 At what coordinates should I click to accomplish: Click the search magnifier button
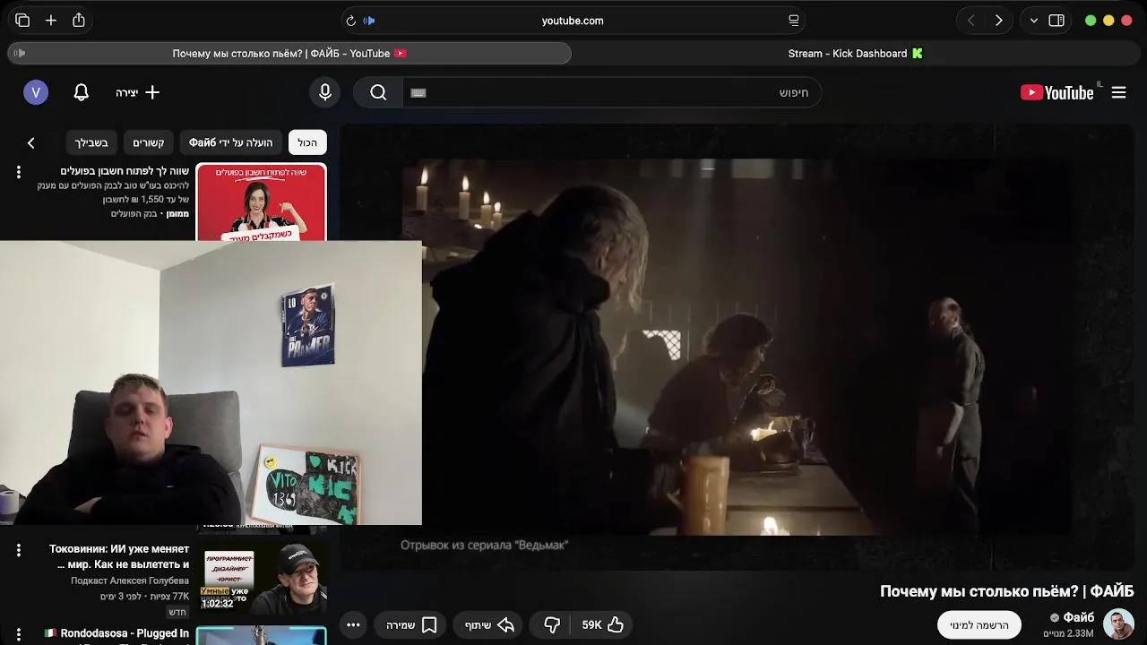[x=378, y=92]
